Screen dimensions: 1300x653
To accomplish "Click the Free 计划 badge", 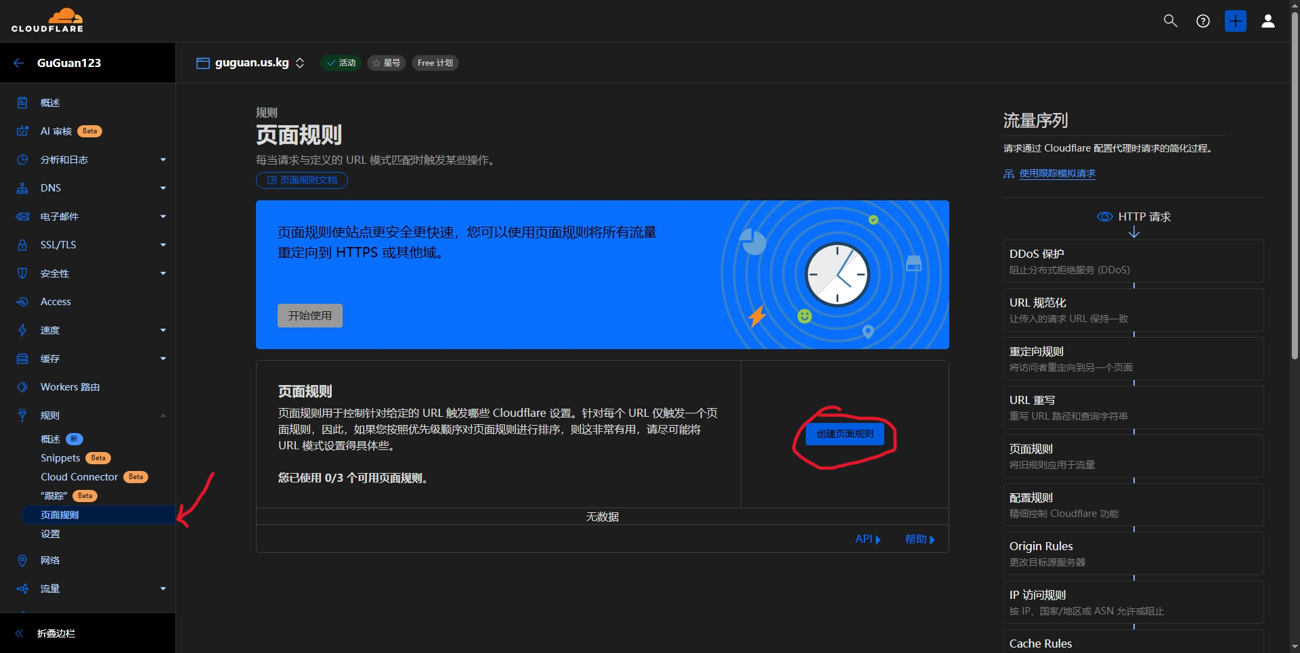I will (435, 63).
